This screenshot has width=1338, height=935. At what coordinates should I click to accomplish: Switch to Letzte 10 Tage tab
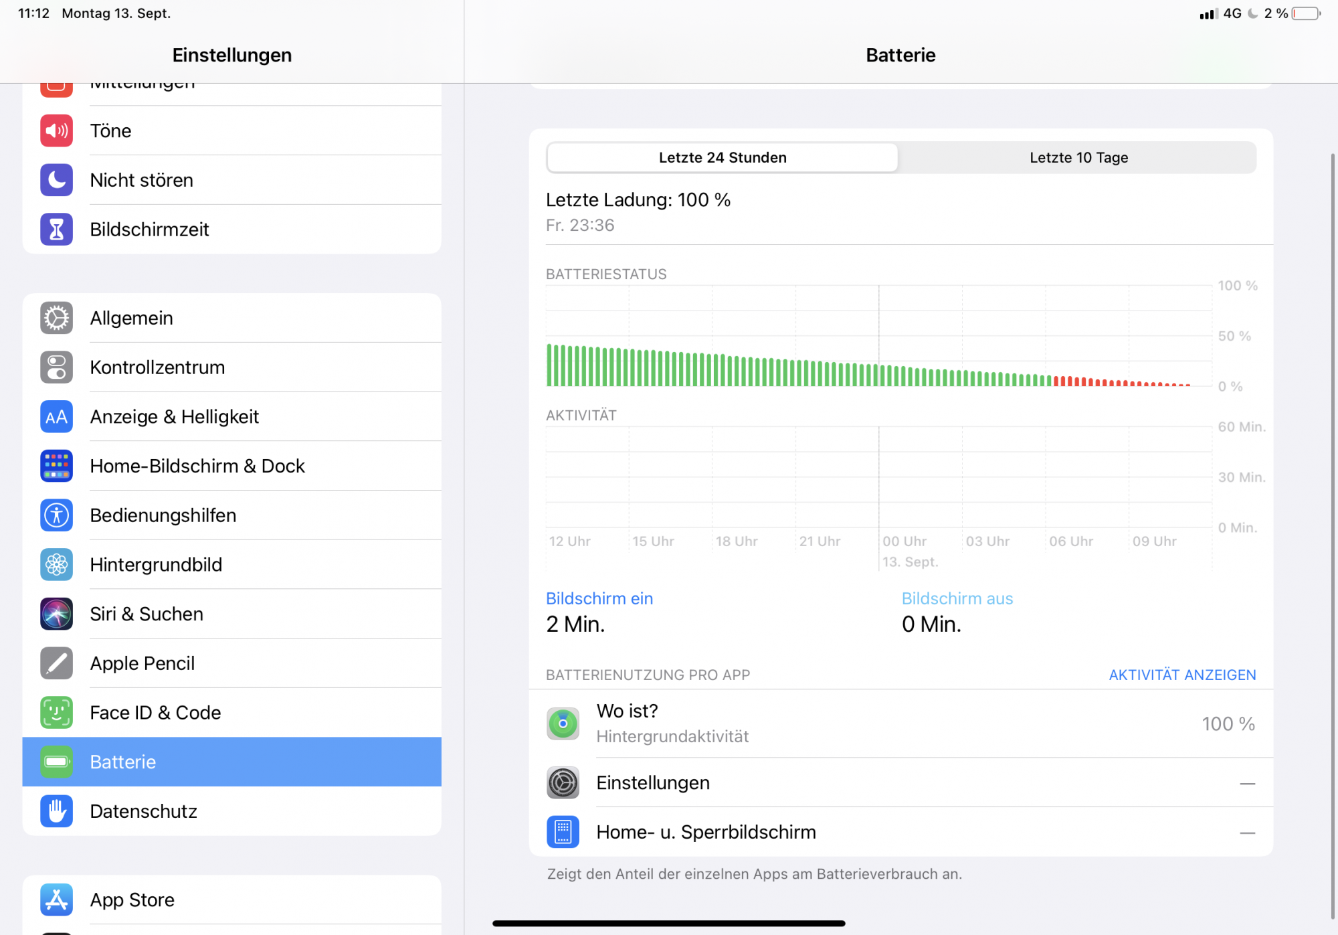(1078, 158)
